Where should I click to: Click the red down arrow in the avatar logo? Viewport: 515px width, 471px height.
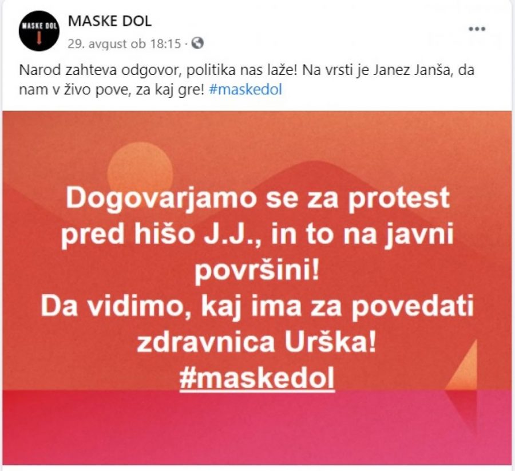[x=39, y=38]
